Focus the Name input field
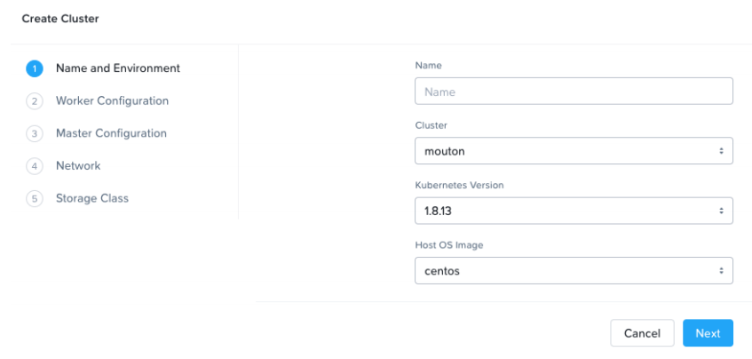Screen dimensions: 752x359 [x=574, y=92]
